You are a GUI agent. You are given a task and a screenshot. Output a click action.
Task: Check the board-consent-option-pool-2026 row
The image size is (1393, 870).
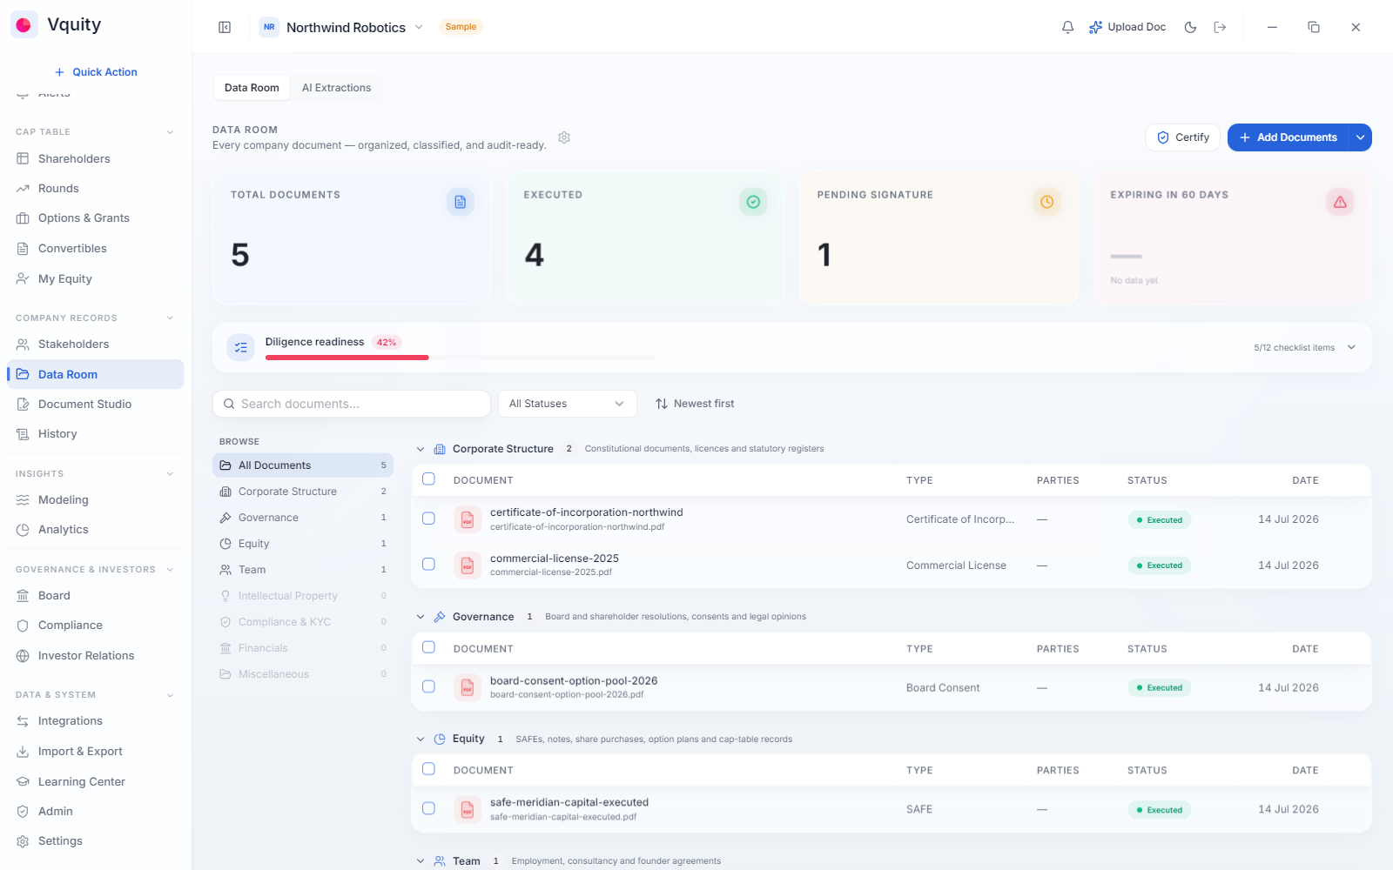coord(428,686)
